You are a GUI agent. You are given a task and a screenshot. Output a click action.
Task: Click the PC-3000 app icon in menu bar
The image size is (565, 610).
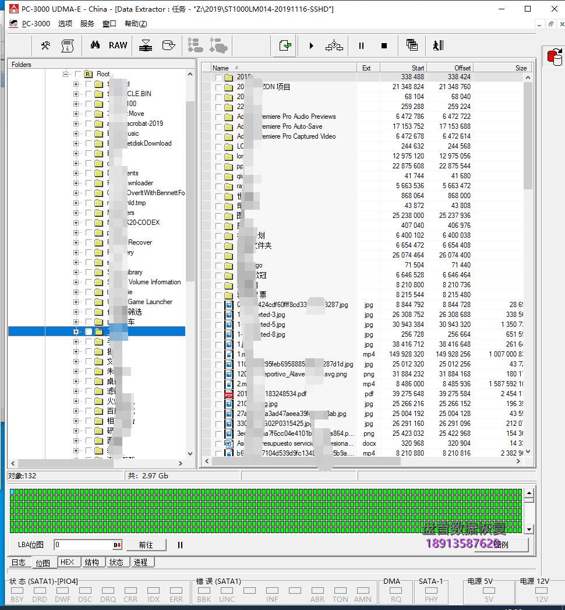[13, 24]
